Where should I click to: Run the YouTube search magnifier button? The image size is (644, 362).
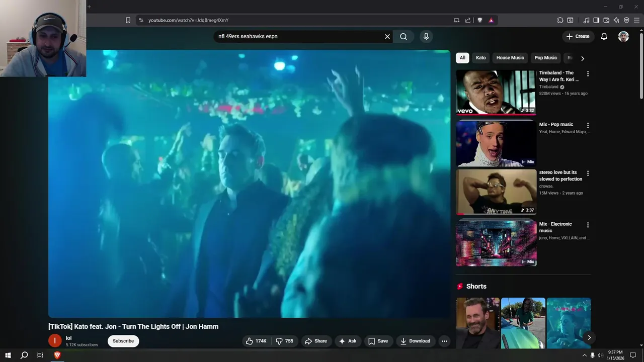(404, 36)
